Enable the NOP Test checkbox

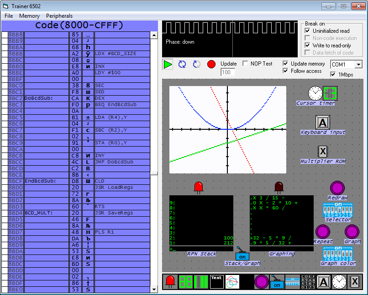(x=245, y=64)
